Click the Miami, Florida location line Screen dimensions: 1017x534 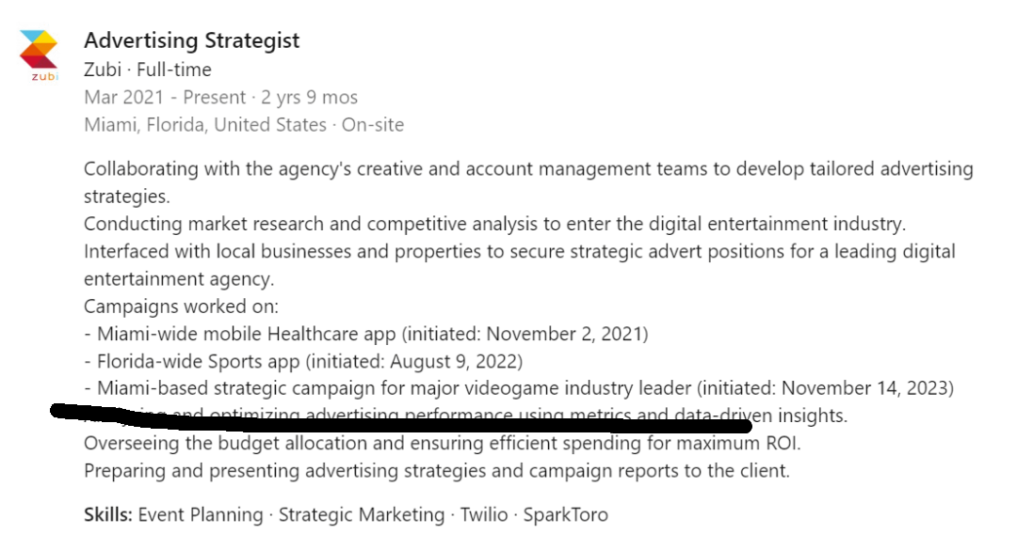244,124
